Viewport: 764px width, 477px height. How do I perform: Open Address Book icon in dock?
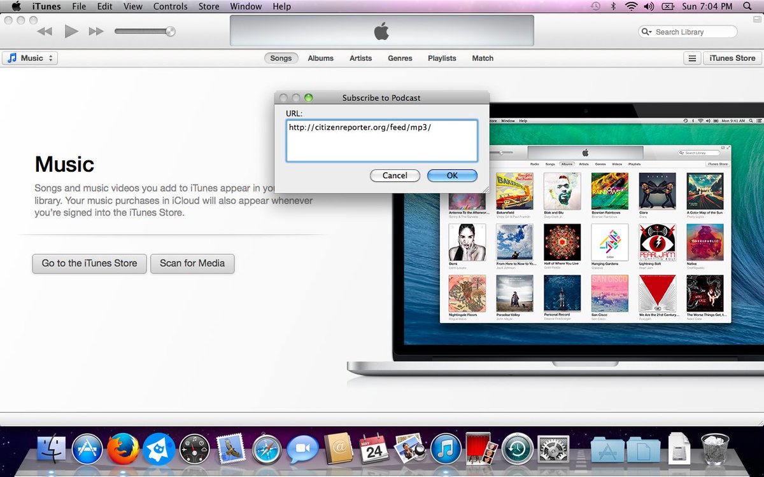338,450
